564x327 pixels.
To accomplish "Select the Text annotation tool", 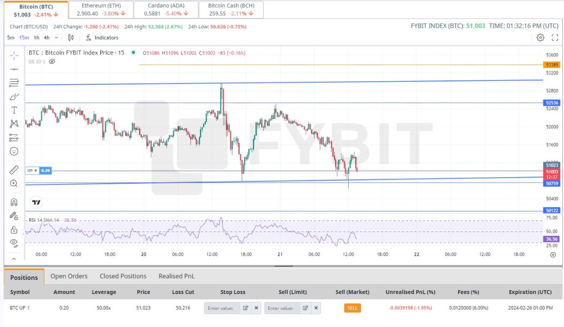I will coord(14,110).
